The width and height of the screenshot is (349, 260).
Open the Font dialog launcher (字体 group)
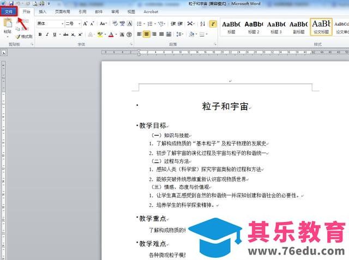131,45
